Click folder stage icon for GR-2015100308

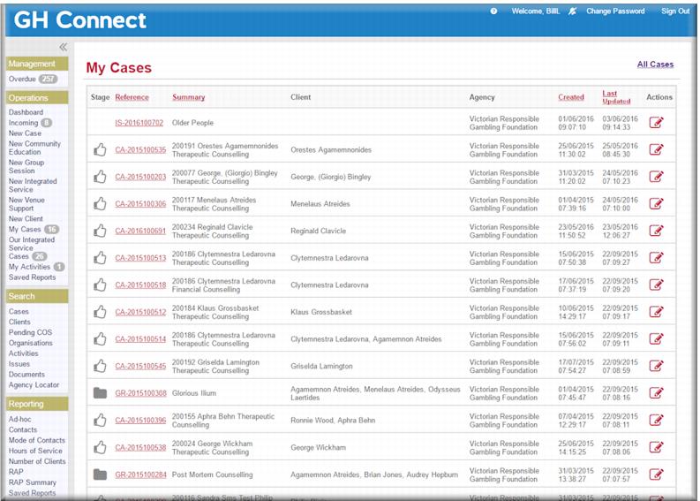click(100, 393)
